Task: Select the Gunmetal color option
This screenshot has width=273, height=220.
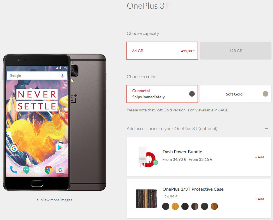Action: [162, 94]
